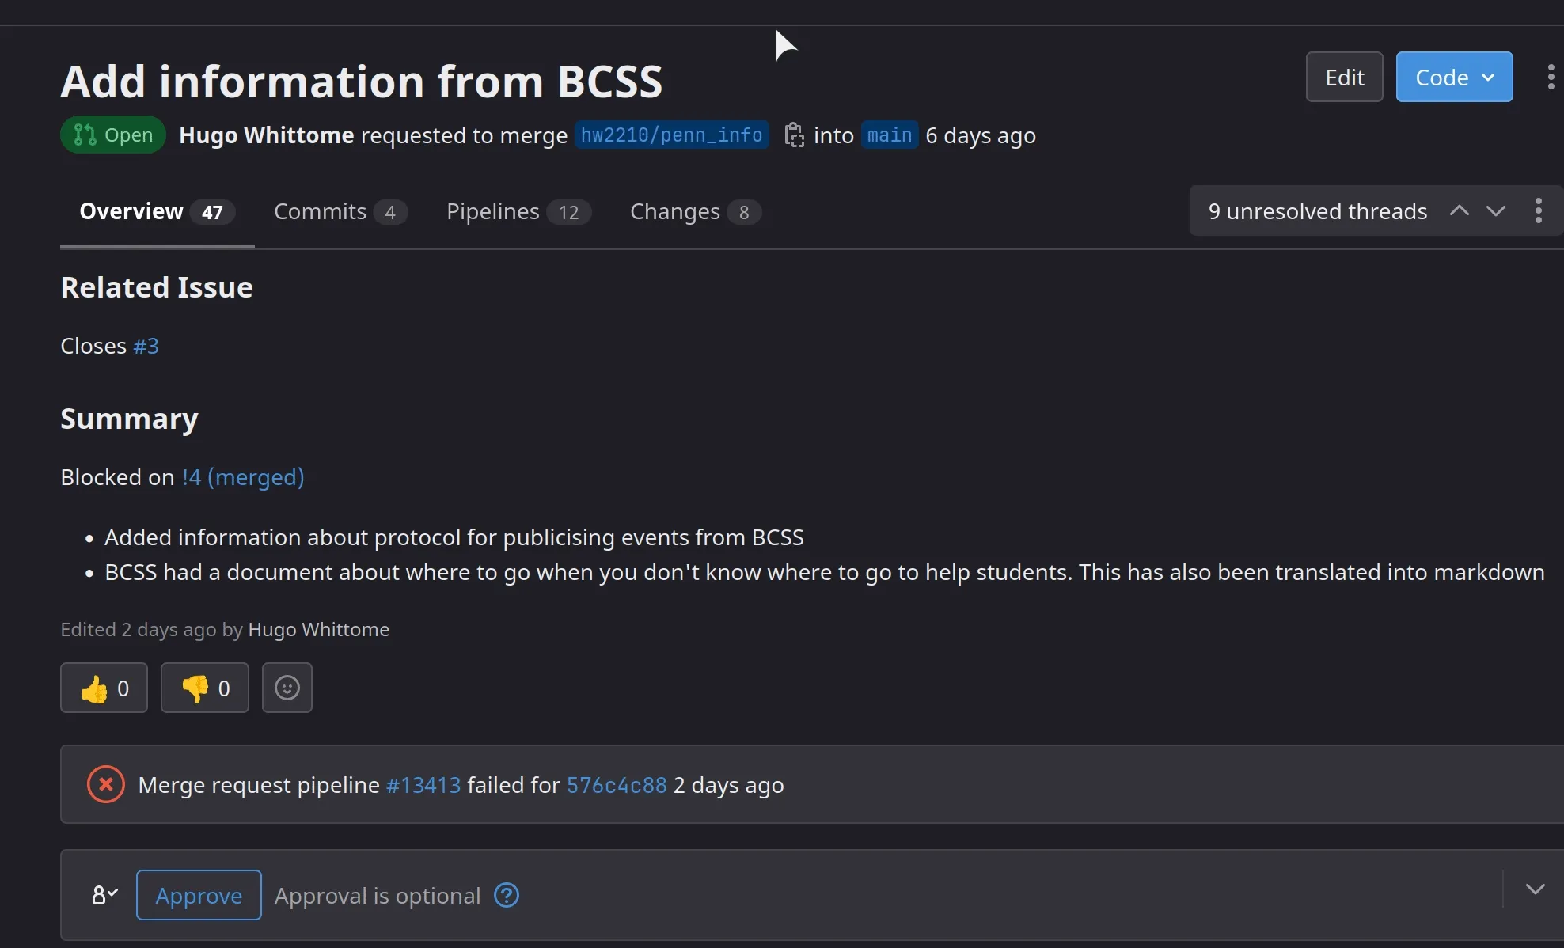Copy the branch name with the clipboard icon
The image size is (1564, 948).
[x=795, y=135]
